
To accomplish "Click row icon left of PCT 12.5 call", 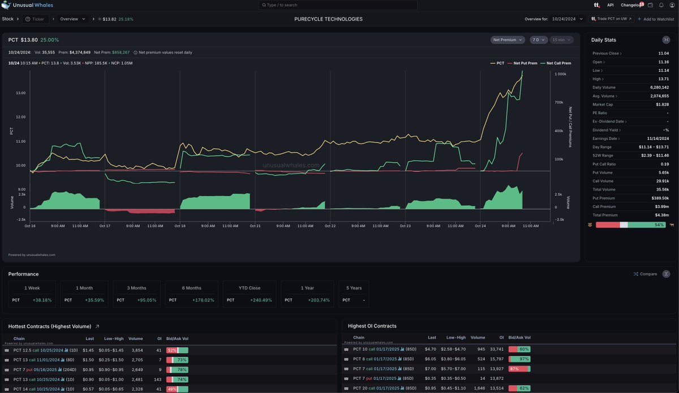I will point(7,351).
